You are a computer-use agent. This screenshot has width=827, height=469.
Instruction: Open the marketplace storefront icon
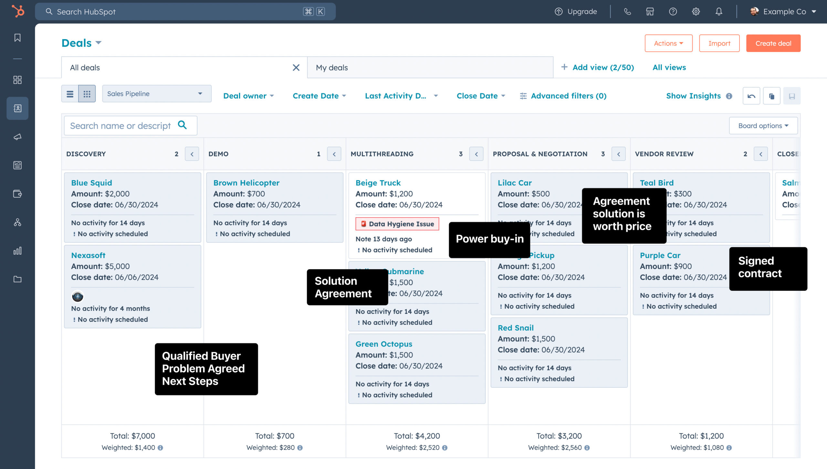pos(650,12)
